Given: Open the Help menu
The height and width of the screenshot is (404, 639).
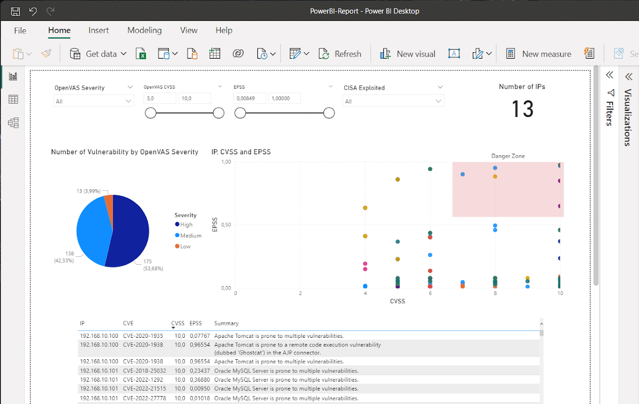Looking at the screenshot, I should click(224, 30).
